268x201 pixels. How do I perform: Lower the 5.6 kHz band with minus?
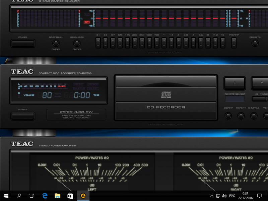[201, 46]
